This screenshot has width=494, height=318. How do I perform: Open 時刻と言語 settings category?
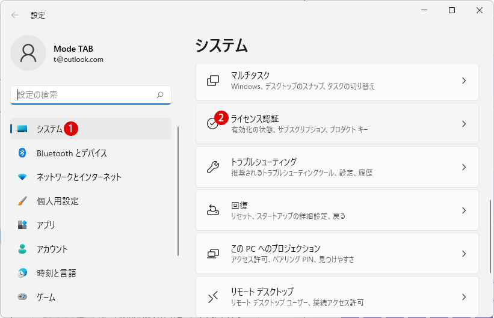(x=91, y=273)
